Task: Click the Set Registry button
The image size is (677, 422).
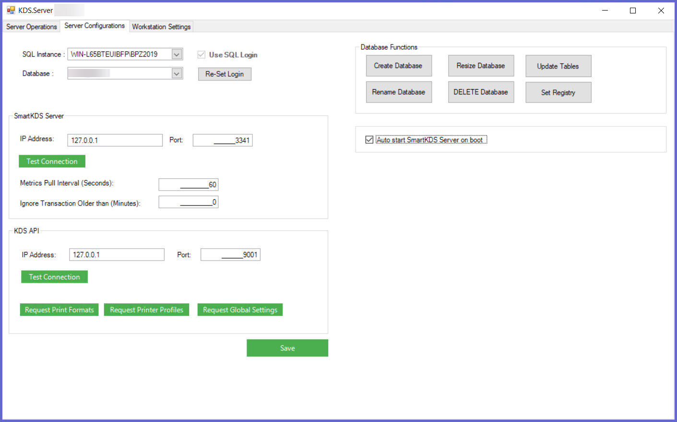Action: [558, 92]
